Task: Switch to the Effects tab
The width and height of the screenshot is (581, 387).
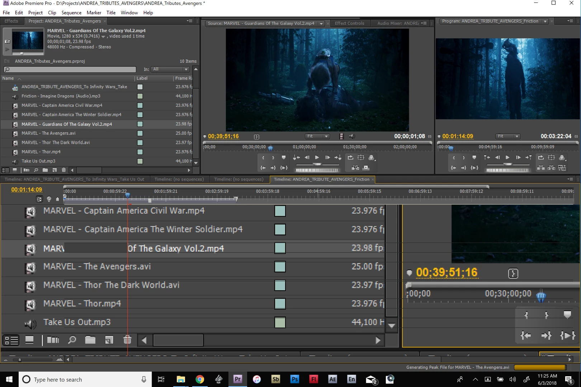Action: (11, 21)
